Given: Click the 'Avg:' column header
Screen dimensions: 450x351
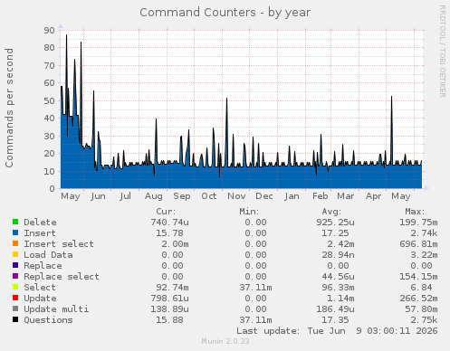Looking at the screenshot, I should pos(331,212).
